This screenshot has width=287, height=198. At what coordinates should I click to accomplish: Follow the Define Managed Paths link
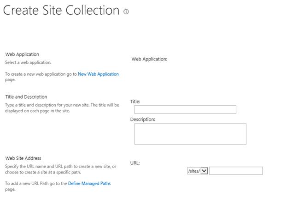(x=89, y=183)
